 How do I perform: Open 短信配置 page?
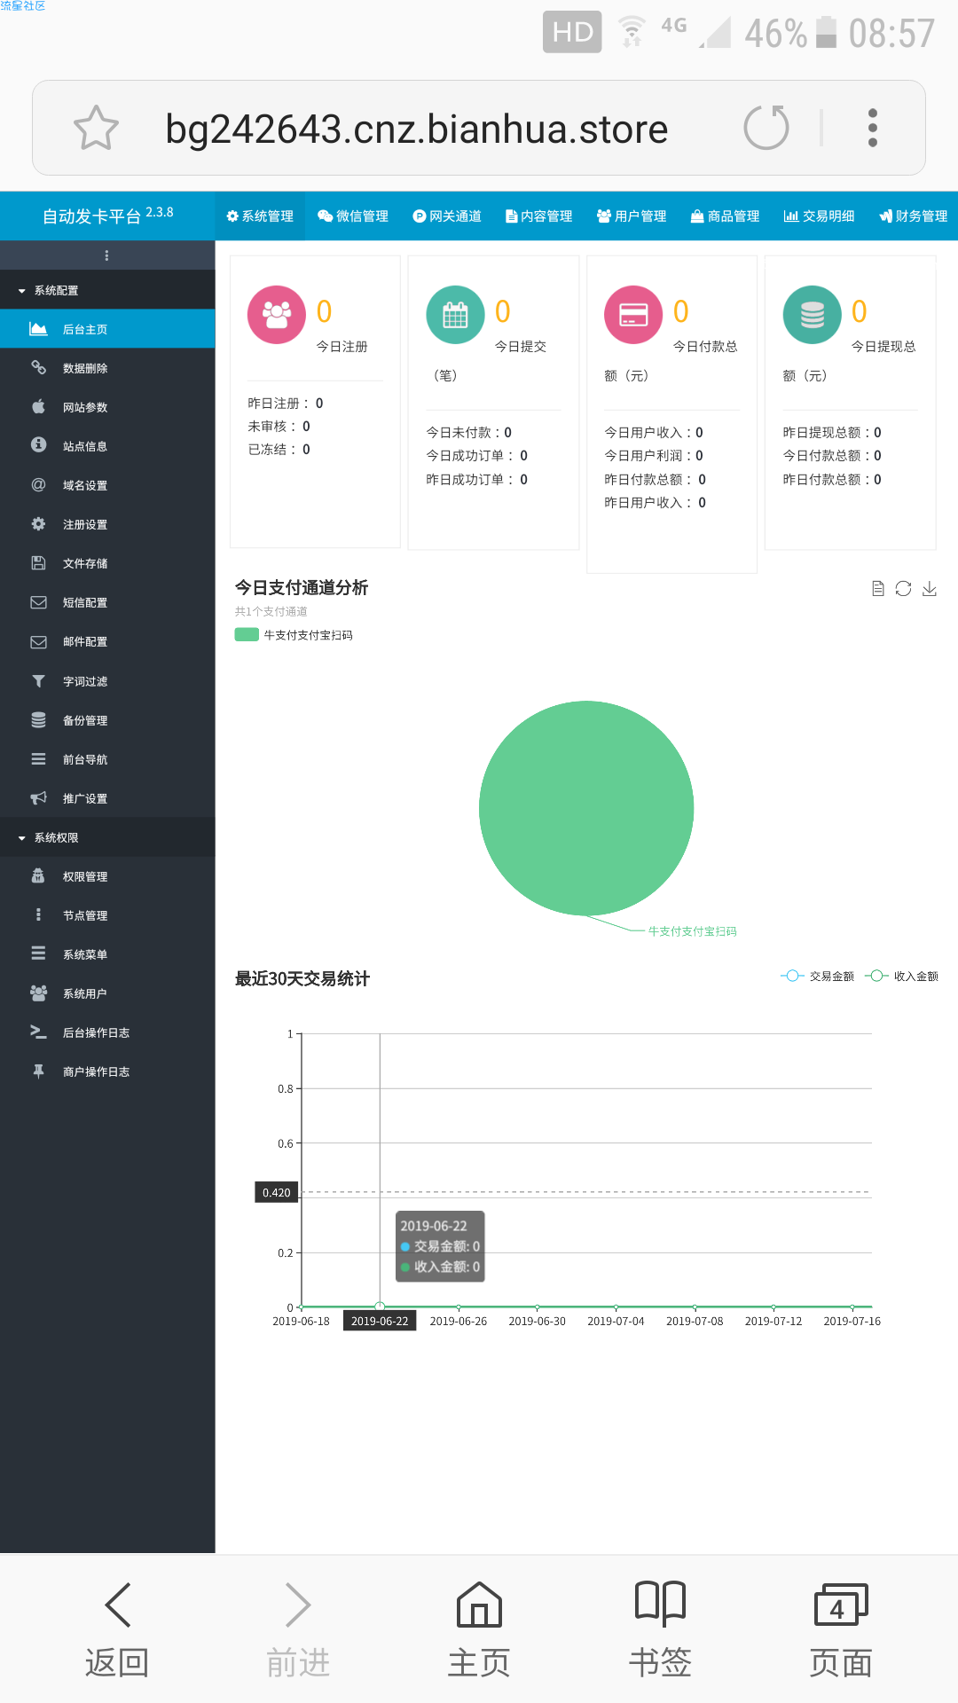tap(107, 602)
